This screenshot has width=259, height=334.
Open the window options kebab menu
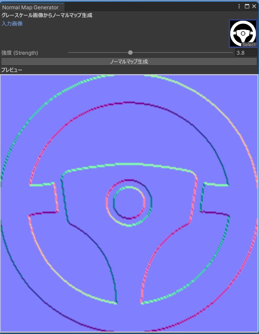(239, 6)
